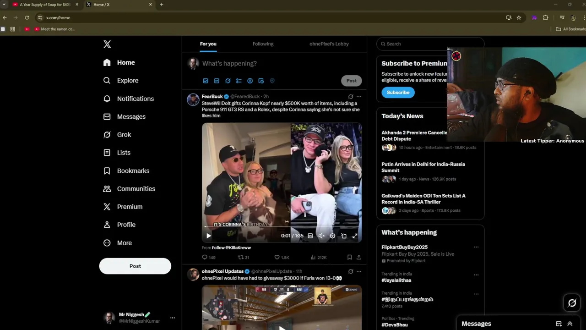This screenshot has width=586, height=330.
Task: Bookmark this page with the star icon
Action: (x=519, y=18)
